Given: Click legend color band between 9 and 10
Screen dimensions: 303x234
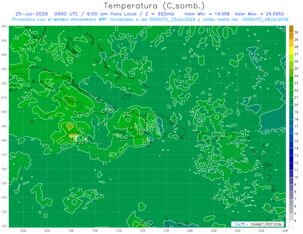Looking at the screenshot, I should (291, 181).
